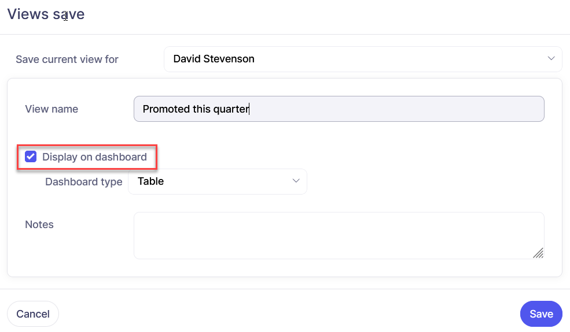Image resolution: width=570 pixels, height=332 pixels.
Task: Click the 'Dashboard type' label
Action: click(84, 182)
